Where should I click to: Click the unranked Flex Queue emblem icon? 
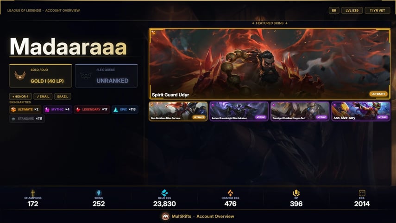click(86, 76)
